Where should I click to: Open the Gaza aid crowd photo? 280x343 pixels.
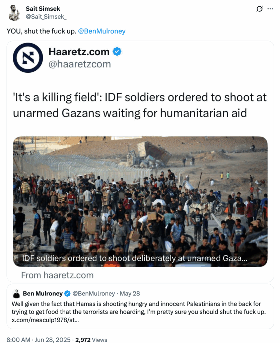click(140, 201)
